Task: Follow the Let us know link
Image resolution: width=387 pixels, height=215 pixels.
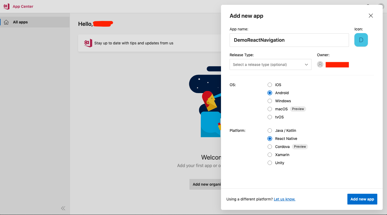Action: [284, 199]
